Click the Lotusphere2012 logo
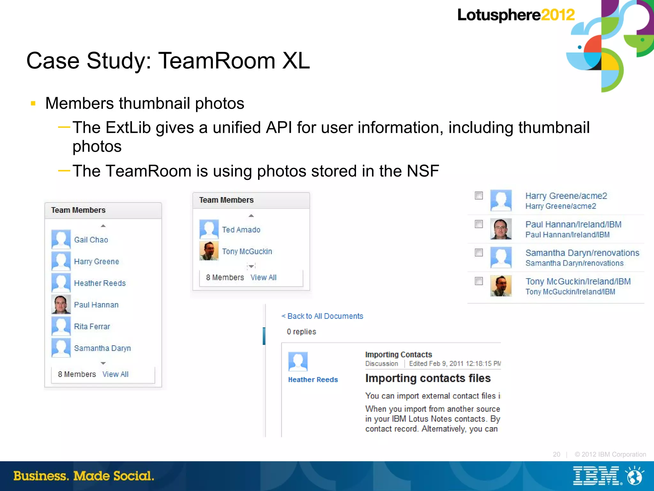654x491 pixels. [x=516, y=15]
